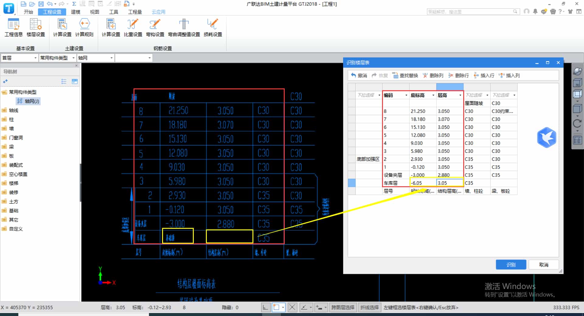Switch to the 工程量 ribbon tab
Viewport: 584px width, 316px height.
[x=135, y=12]
